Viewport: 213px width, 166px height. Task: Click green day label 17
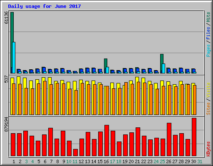coord(112,161)
